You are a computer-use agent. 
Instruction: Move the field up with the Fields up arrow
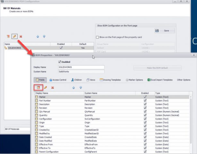pos(73,87)
